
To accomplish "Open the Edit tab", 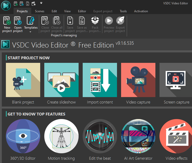I will tap(54, 11).
